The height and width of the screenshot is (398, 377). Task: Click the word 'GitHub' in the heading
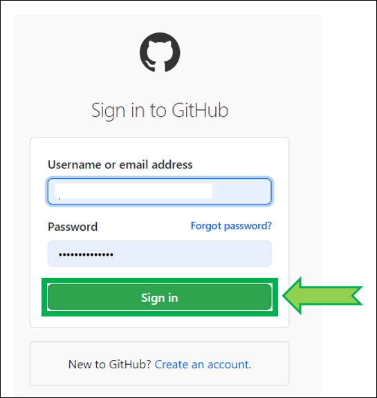click(200, 111)
